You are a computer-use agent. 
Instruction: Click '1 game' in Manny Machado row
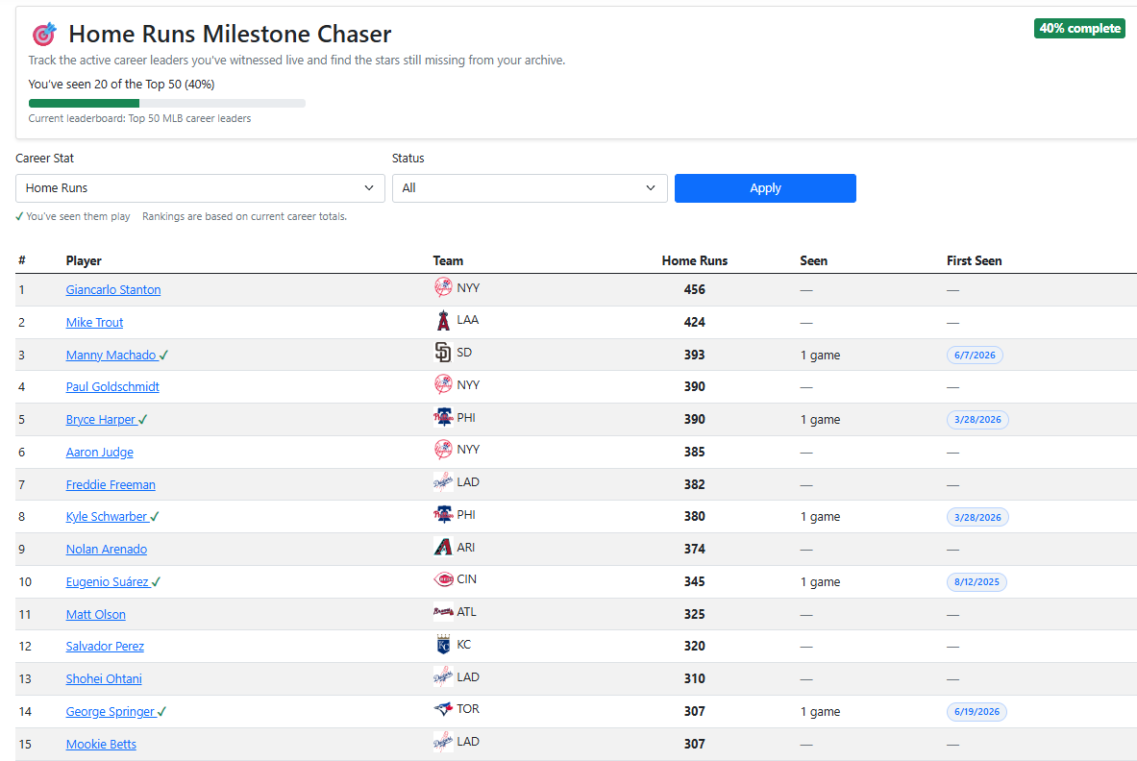tap(820, 356)
